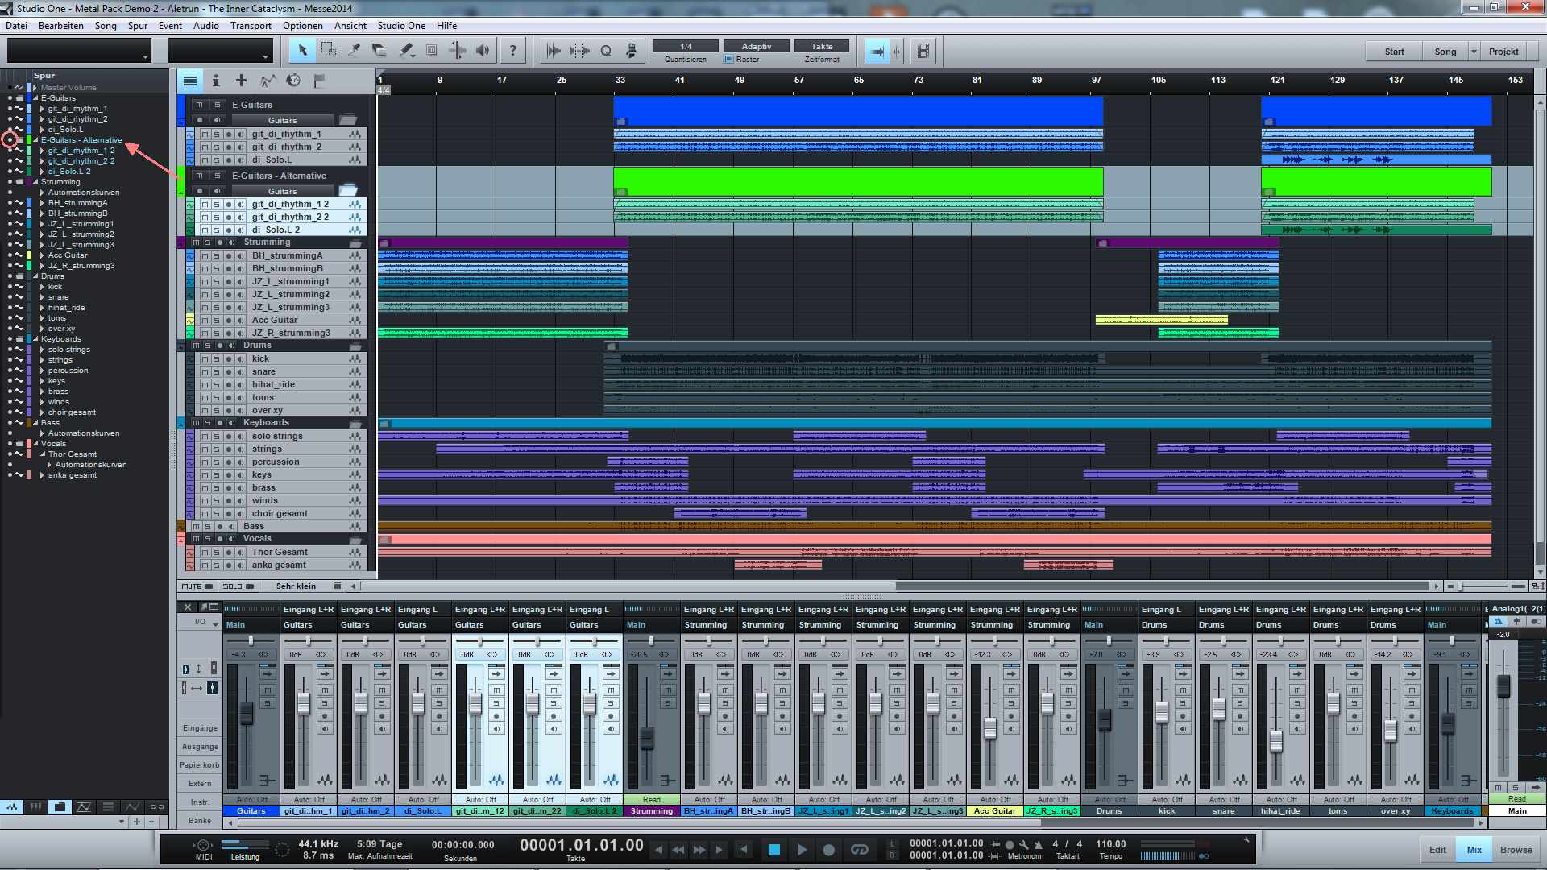Screen dimensions: 1547x870
Task: Click the Main output fader
Action: [x=1503, y=686]
